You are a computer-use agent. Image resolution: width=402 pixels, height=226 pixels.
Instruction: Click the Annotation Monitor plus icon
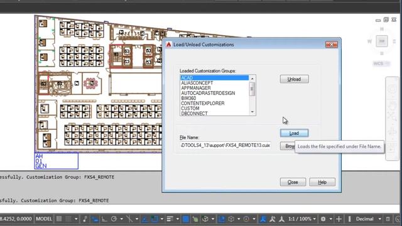tap(339, 219)
